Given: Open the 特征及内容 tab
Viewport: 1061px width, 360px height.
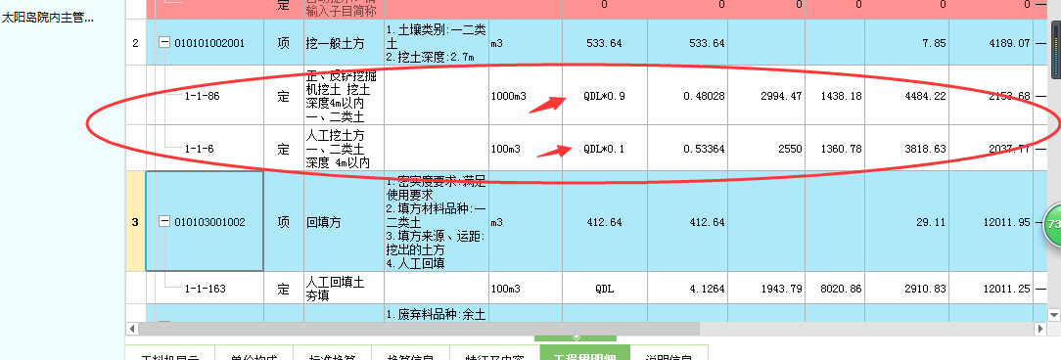Looking at the screenshot, I should point(494,352).
